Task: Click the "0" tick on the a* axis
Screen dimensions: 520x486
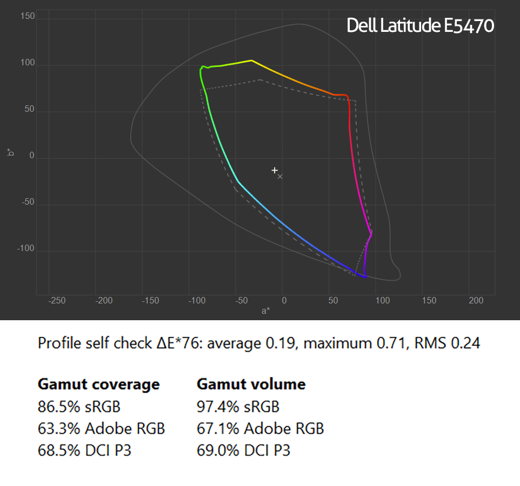Action: click(x=284, y=300)
